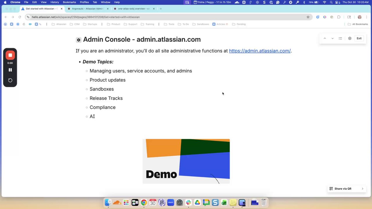Open the Chrome profile avatar
Screen dimensions: 372x209
tap(360, 17)
